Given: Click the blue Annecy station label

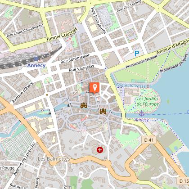Looking at the screenshot, I should point(36,66).
